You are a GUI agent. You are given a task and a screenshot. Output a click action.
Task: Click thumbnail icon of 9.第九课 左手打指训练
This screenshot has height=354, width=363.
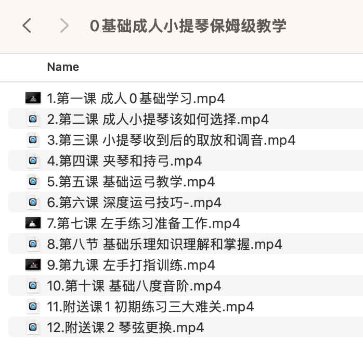coord(33,265)
